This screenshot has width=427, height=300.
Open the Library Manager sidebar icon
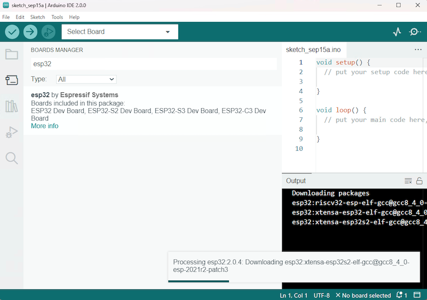(x=12, y=106)
